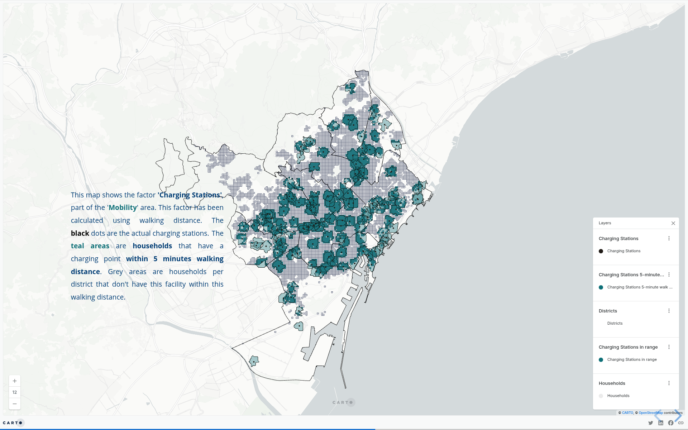This screenshot has width=688, height=430.
Task: Click CARTO logo in bottom-left footer
Action: point(13,423)
